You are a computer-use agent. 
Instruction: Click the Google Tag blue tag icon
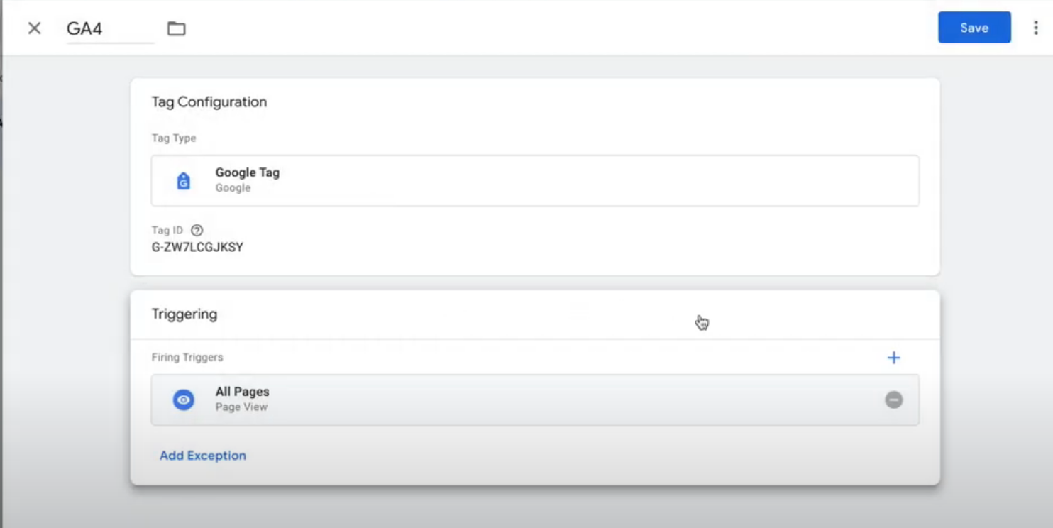click(184, 181)
